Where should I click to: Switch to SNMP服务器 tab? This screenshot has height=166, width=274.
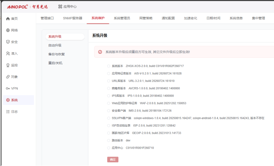pyautogui.click(x=73, y=18)
